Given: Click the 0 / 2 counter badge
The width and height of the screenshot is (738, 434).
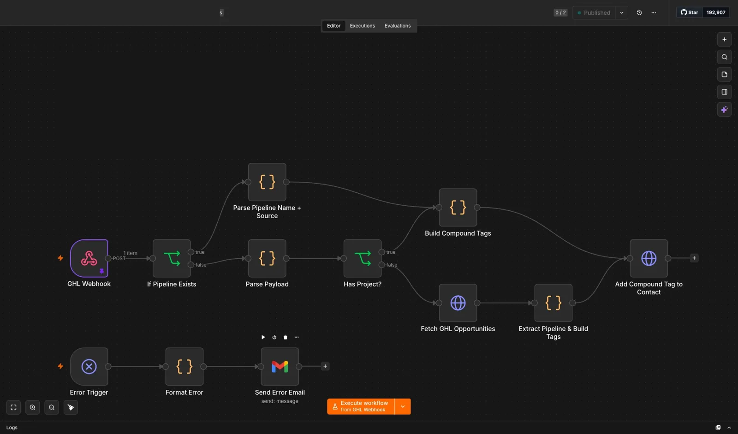Looking at the screenshot, I should pyautogui.click(x=560, y=12).
